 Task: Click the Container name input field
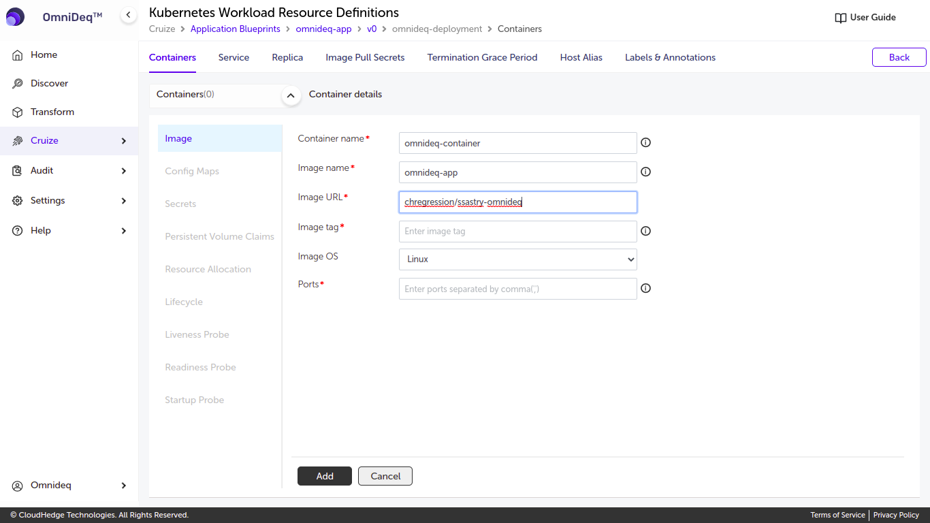pyautogui.click(x=518, y=143)
